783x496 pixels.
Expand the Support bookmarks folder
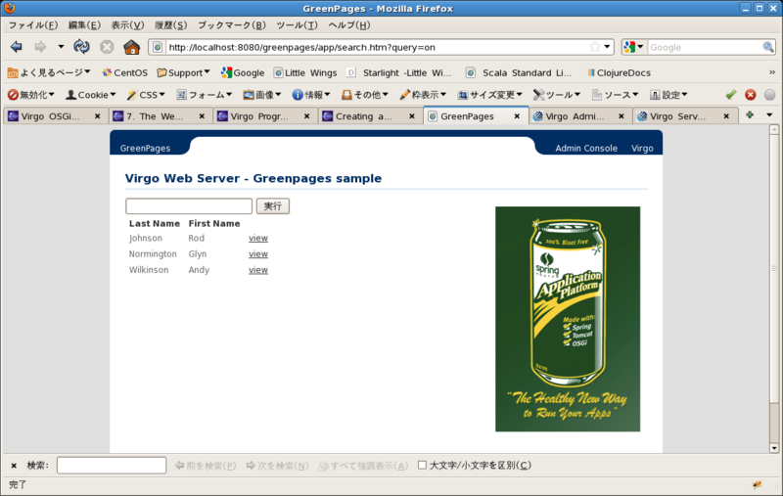pyautogui.click(x=183, y=72)
